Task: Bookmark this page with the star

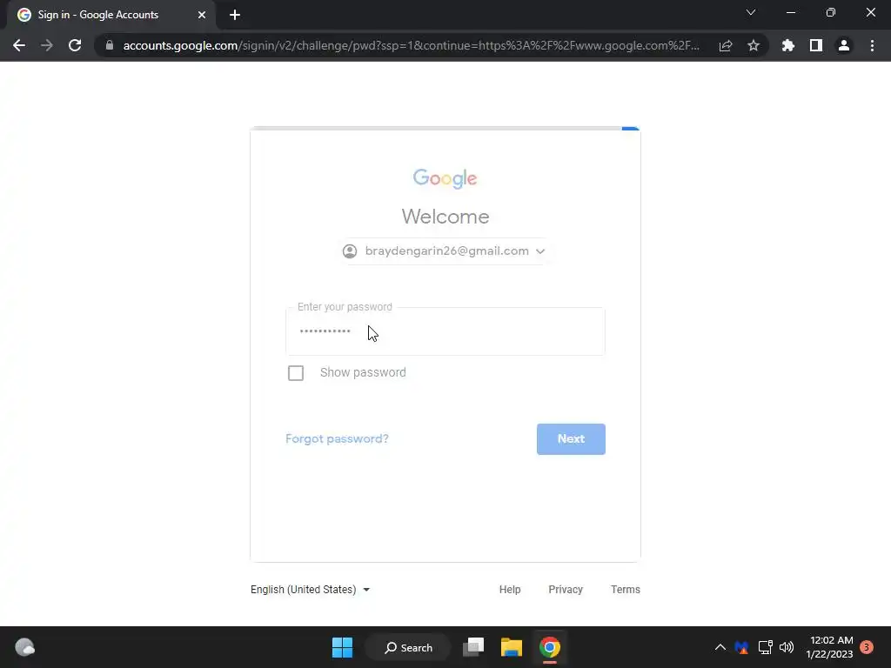Action: 754,45
